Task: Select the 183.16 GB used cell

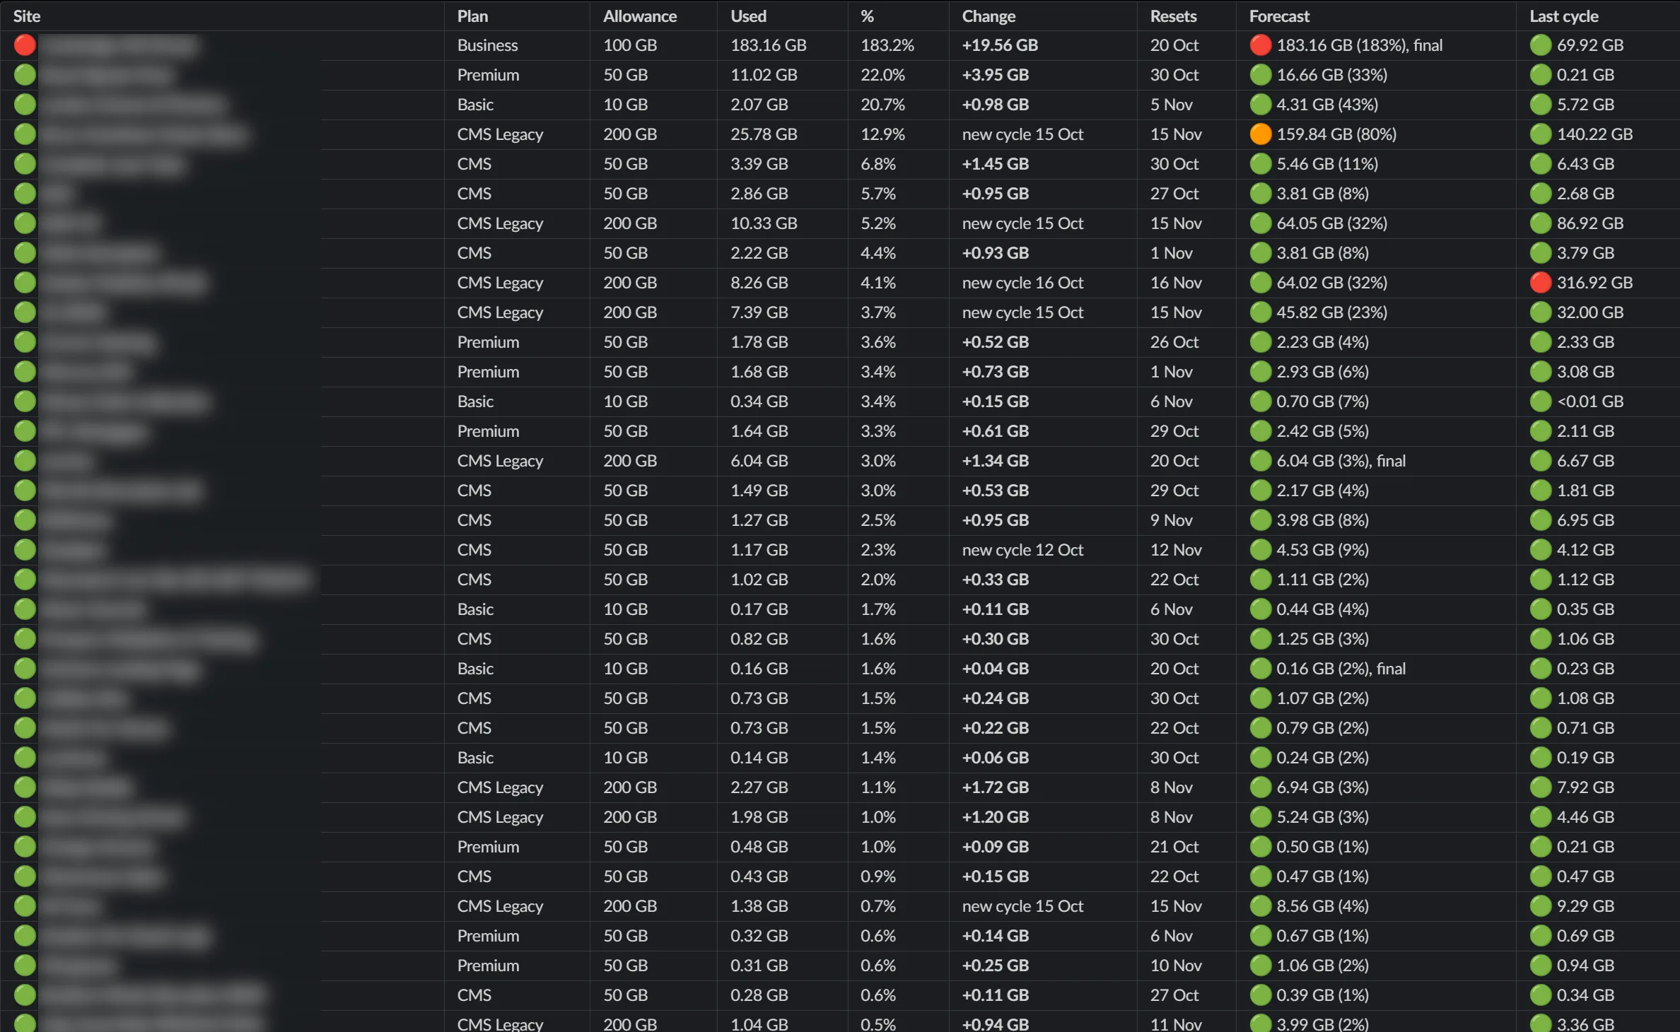Action: click(769, 45)
